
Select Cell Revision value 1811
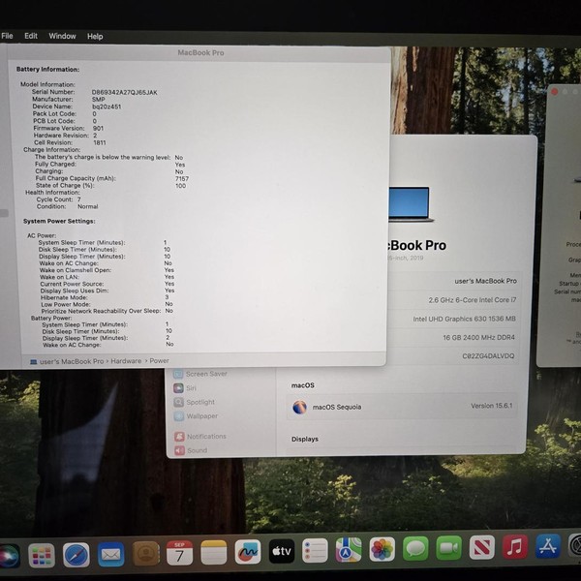[x=100, y=142]
